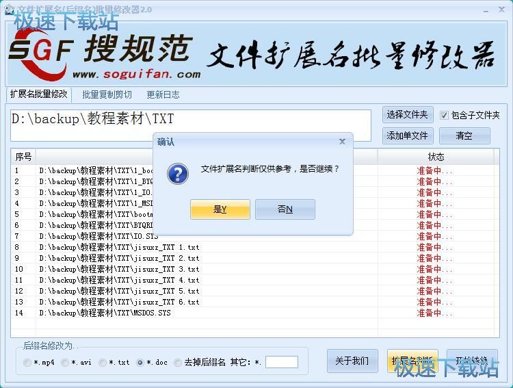
Task: Click 准备中 status of row 14
Action: pos(436,313)
